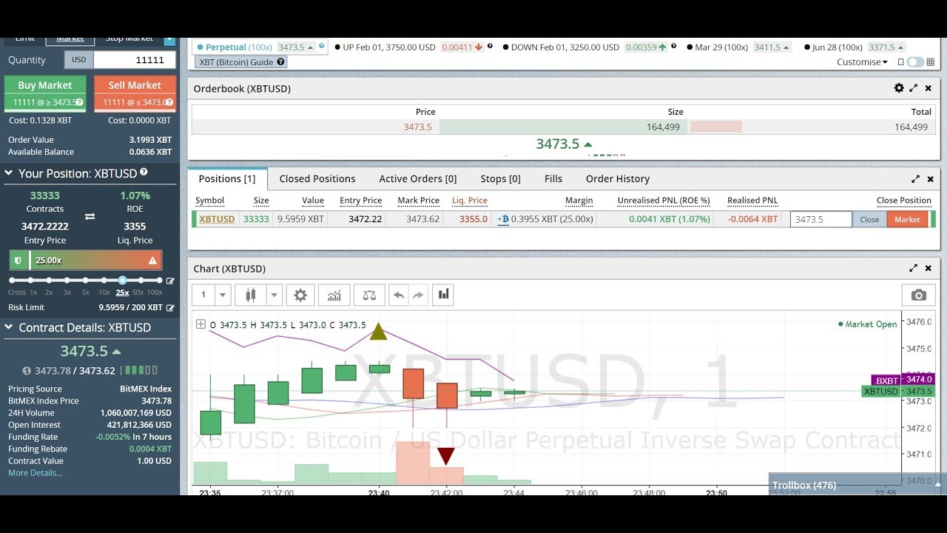The image size is (947, 533).
Task: Open help icon next to Perpetual price
Action: [322, 47]
